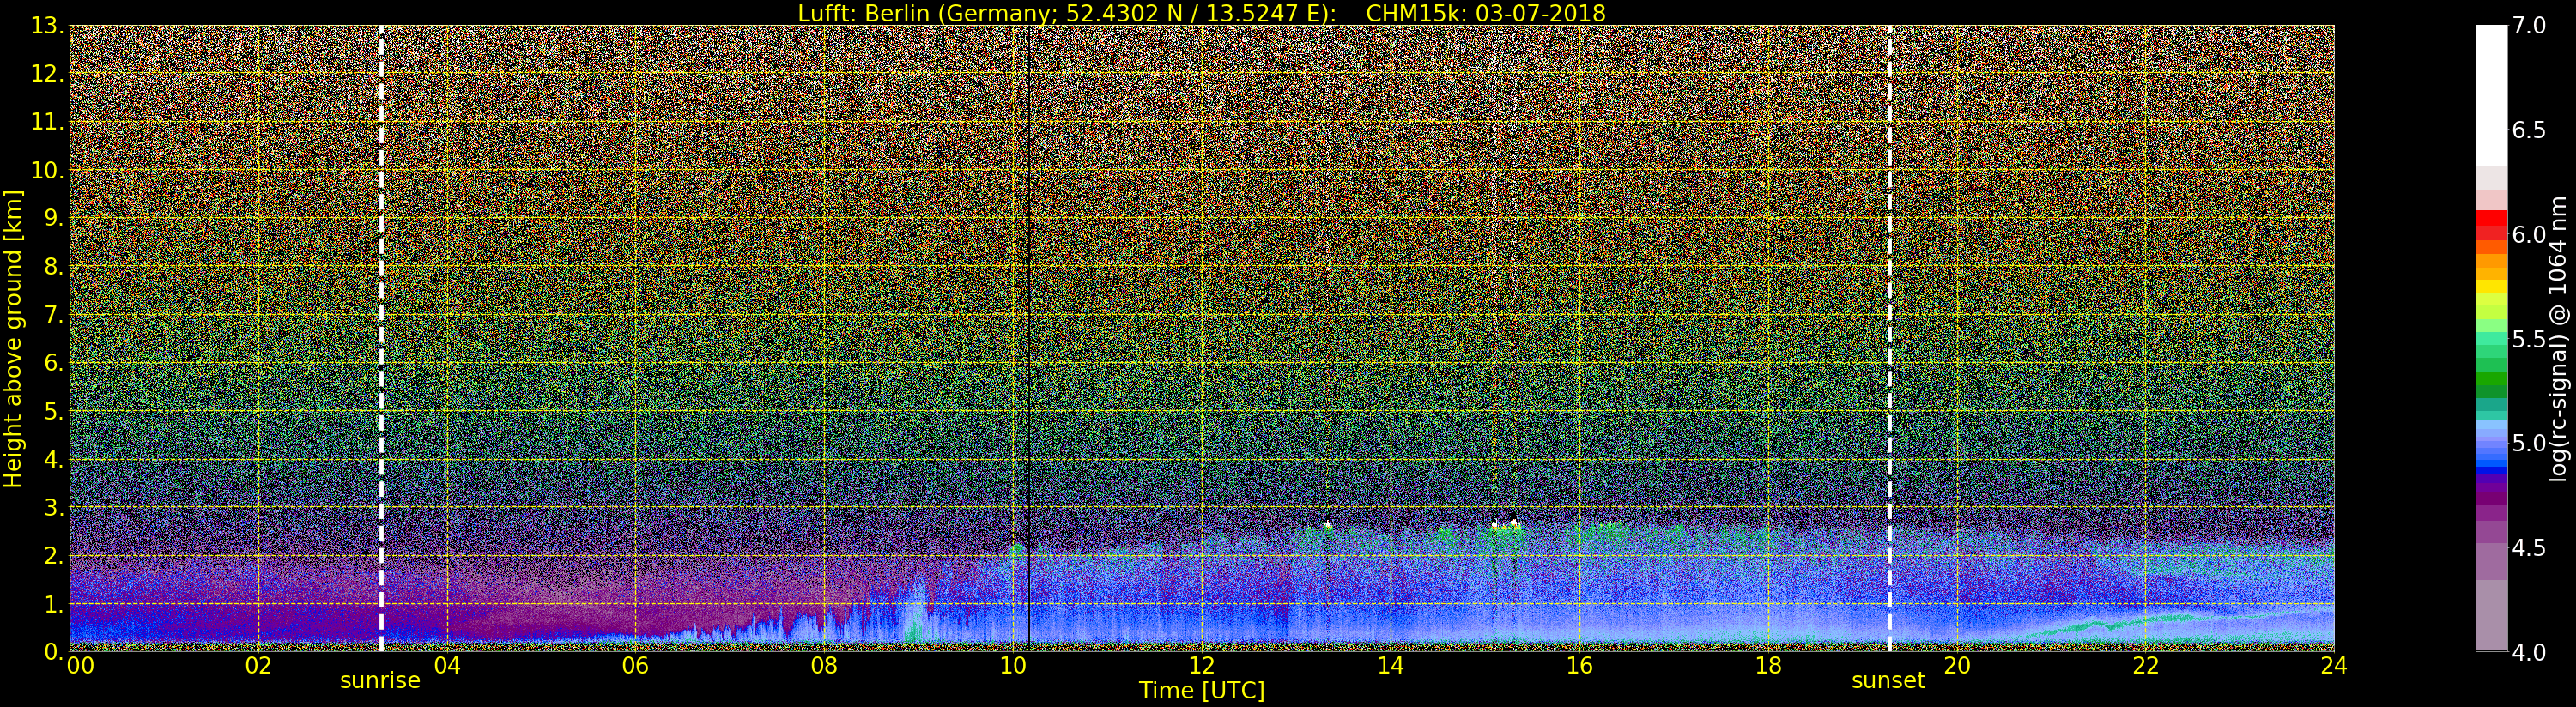Click the 'Height above ground [km]' axis label
Image resolution: width=2576 pixels, height=707 pixels.
pos(13,338)
